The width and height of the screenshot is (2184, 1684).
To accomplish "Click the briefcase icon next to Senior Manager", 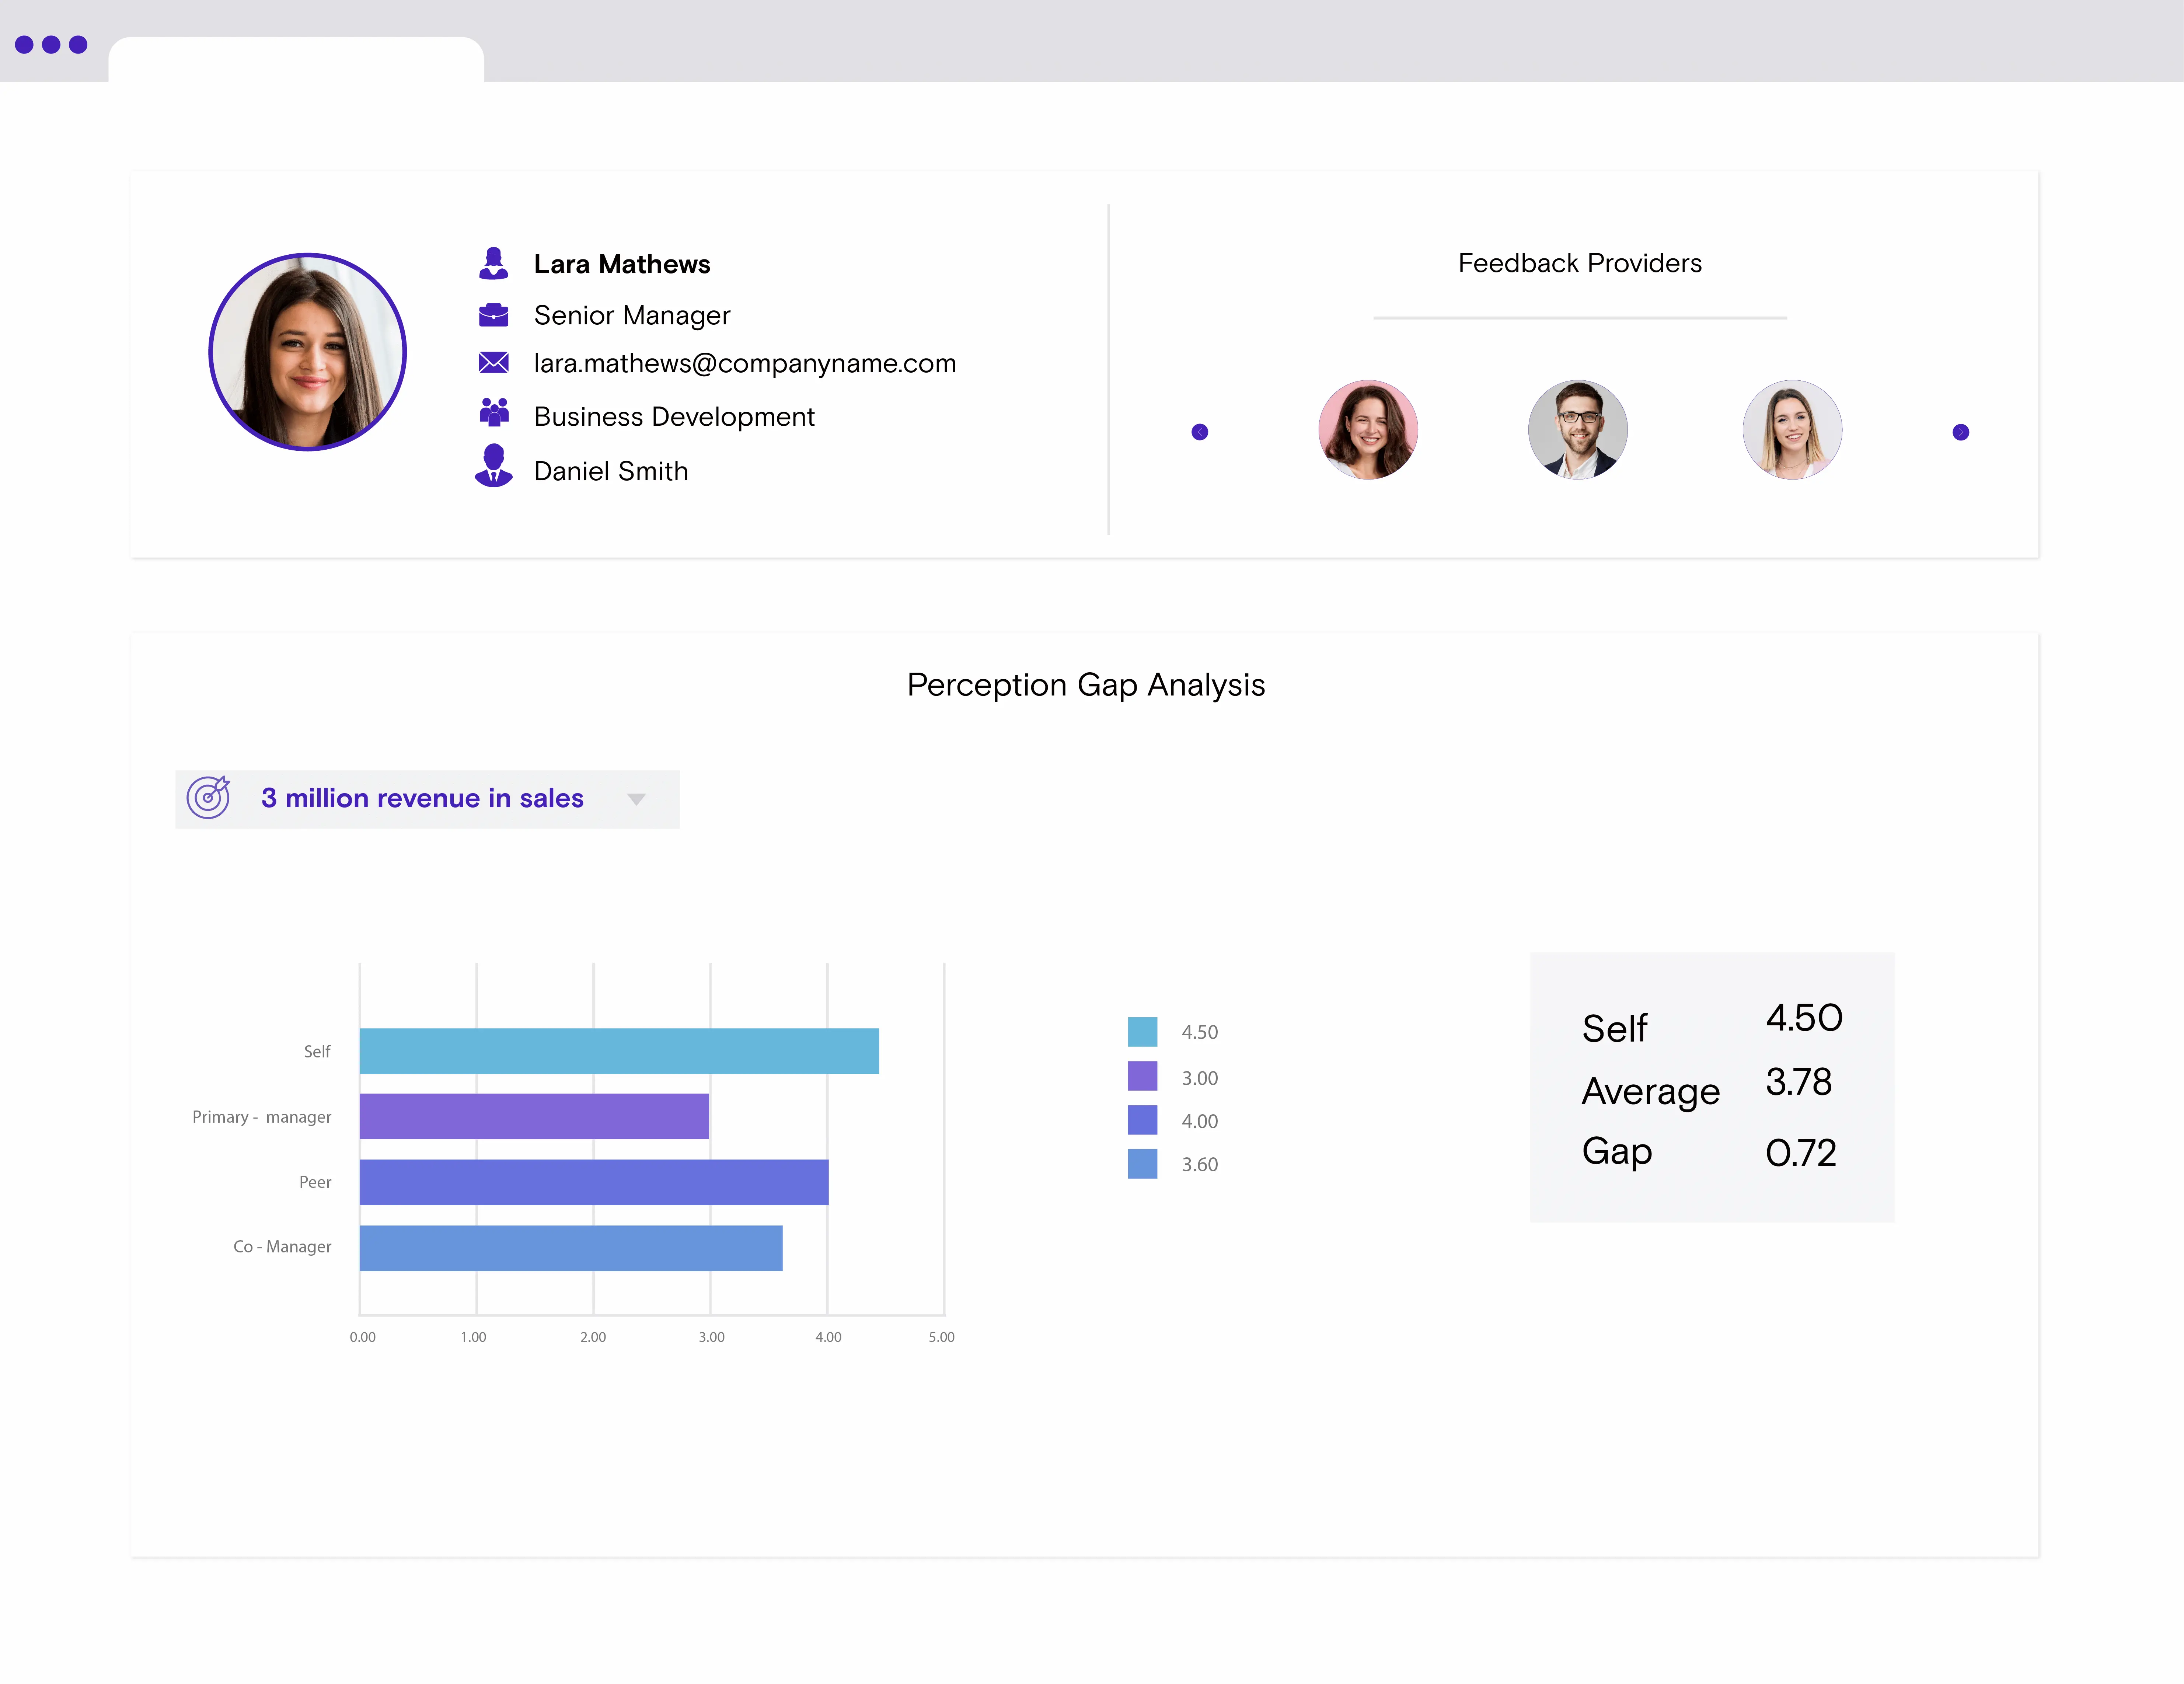I will point(493,315).
